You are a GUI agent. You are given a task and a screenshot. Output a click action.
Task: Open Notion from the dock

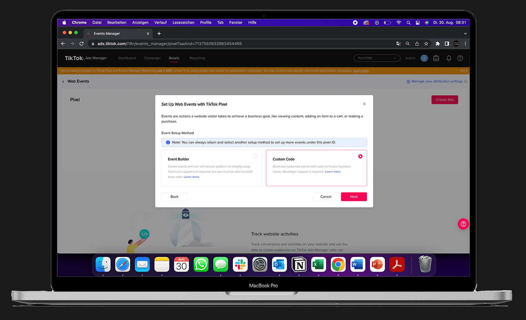pos(299,264)
